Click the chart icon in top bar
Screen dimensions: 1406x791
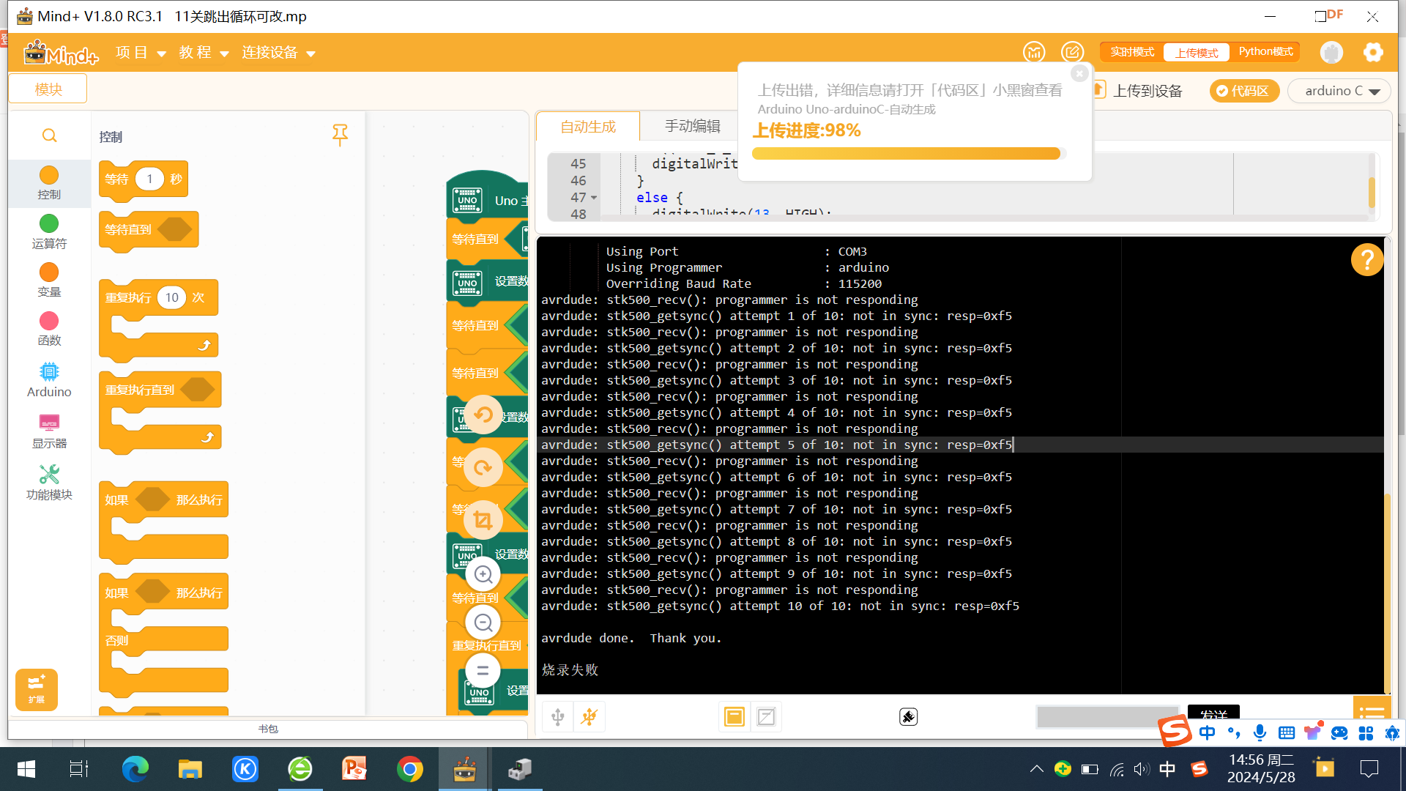1034,52
